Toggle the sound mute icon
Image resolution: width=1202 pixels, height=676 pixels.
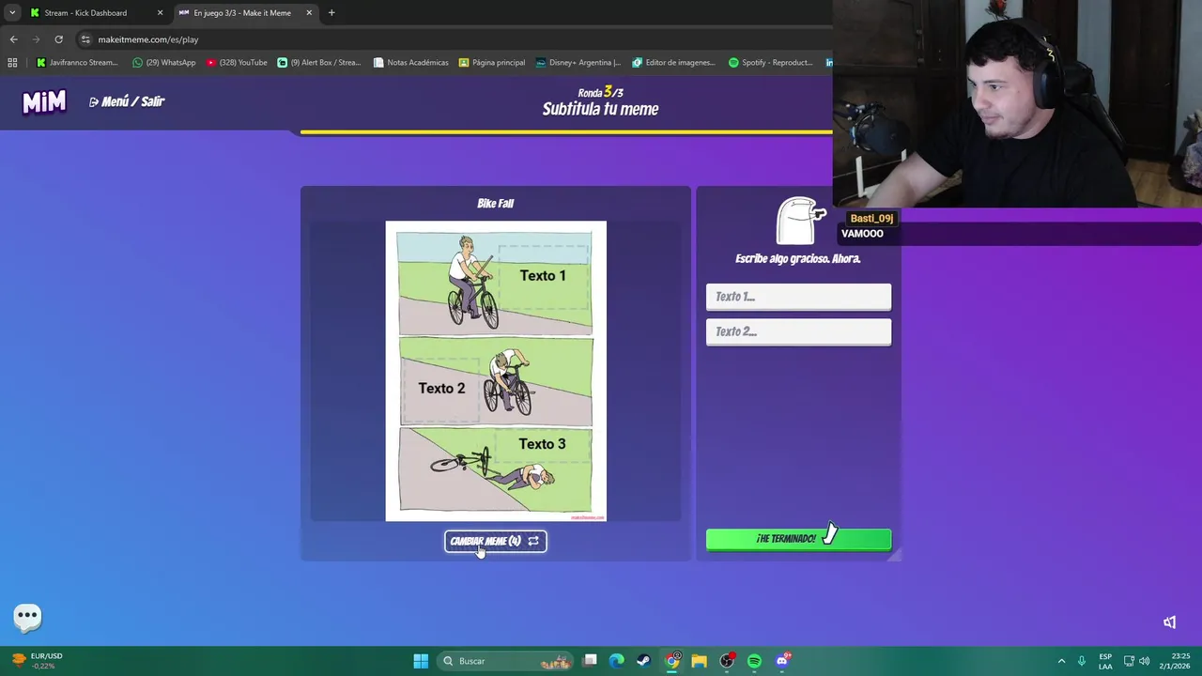pos(1170,622)
